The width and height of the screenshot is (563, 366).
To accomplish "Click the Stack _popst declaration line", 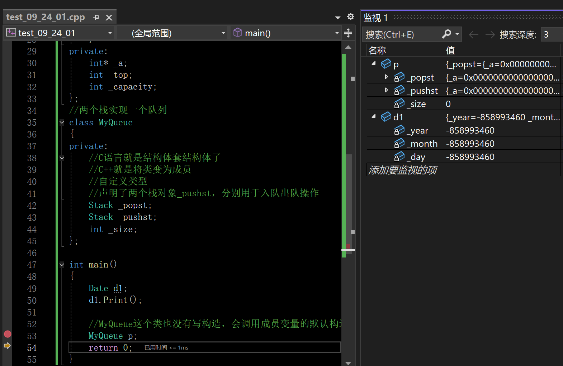I will (x=120, y=205).
